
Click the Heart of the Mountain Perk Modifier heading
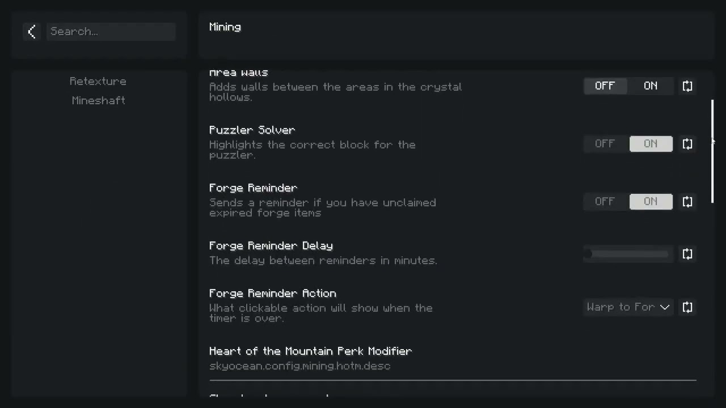point(310,351)
